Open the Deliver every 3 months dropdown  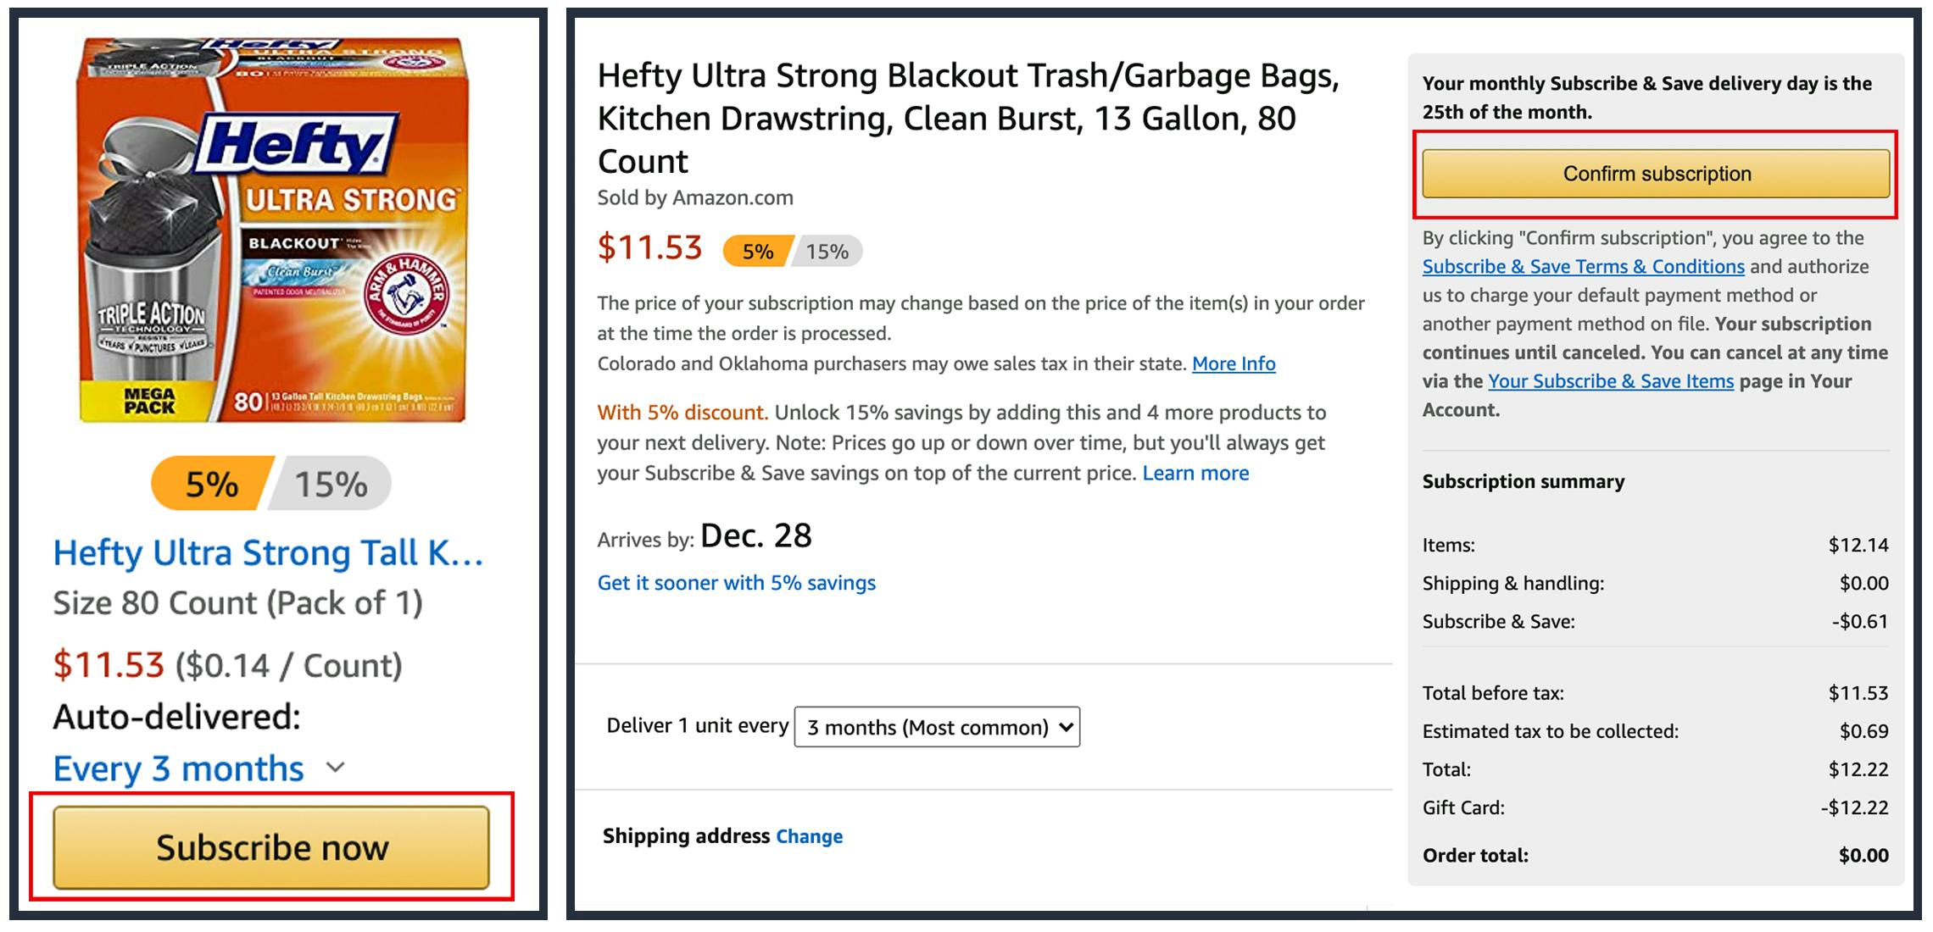[x=937, y=727]
